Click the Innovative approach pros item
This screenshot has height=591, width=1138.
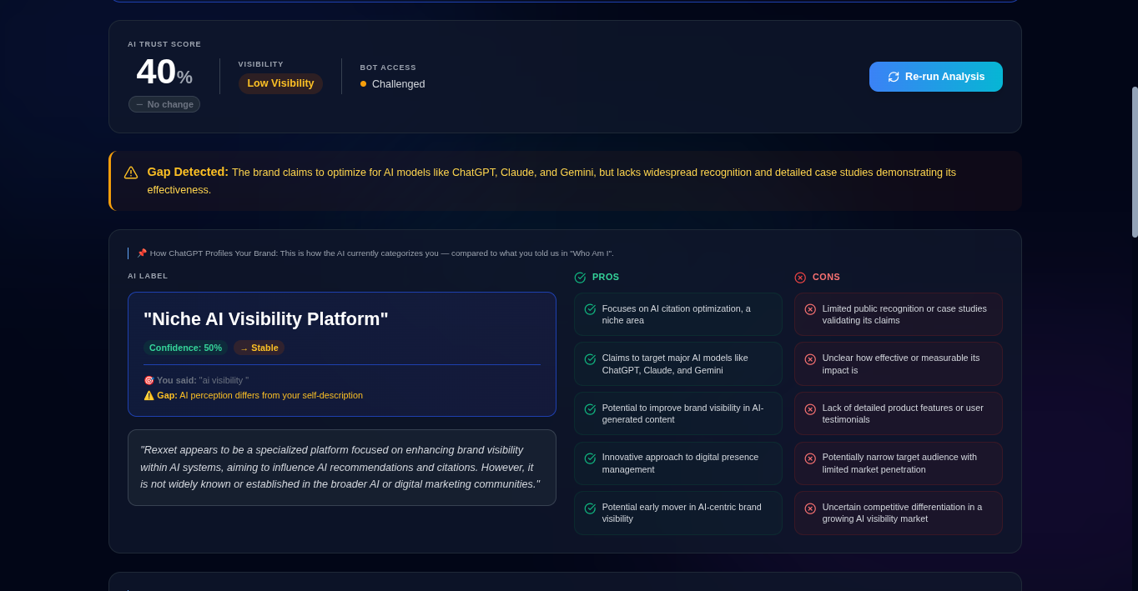click(678, 463)
